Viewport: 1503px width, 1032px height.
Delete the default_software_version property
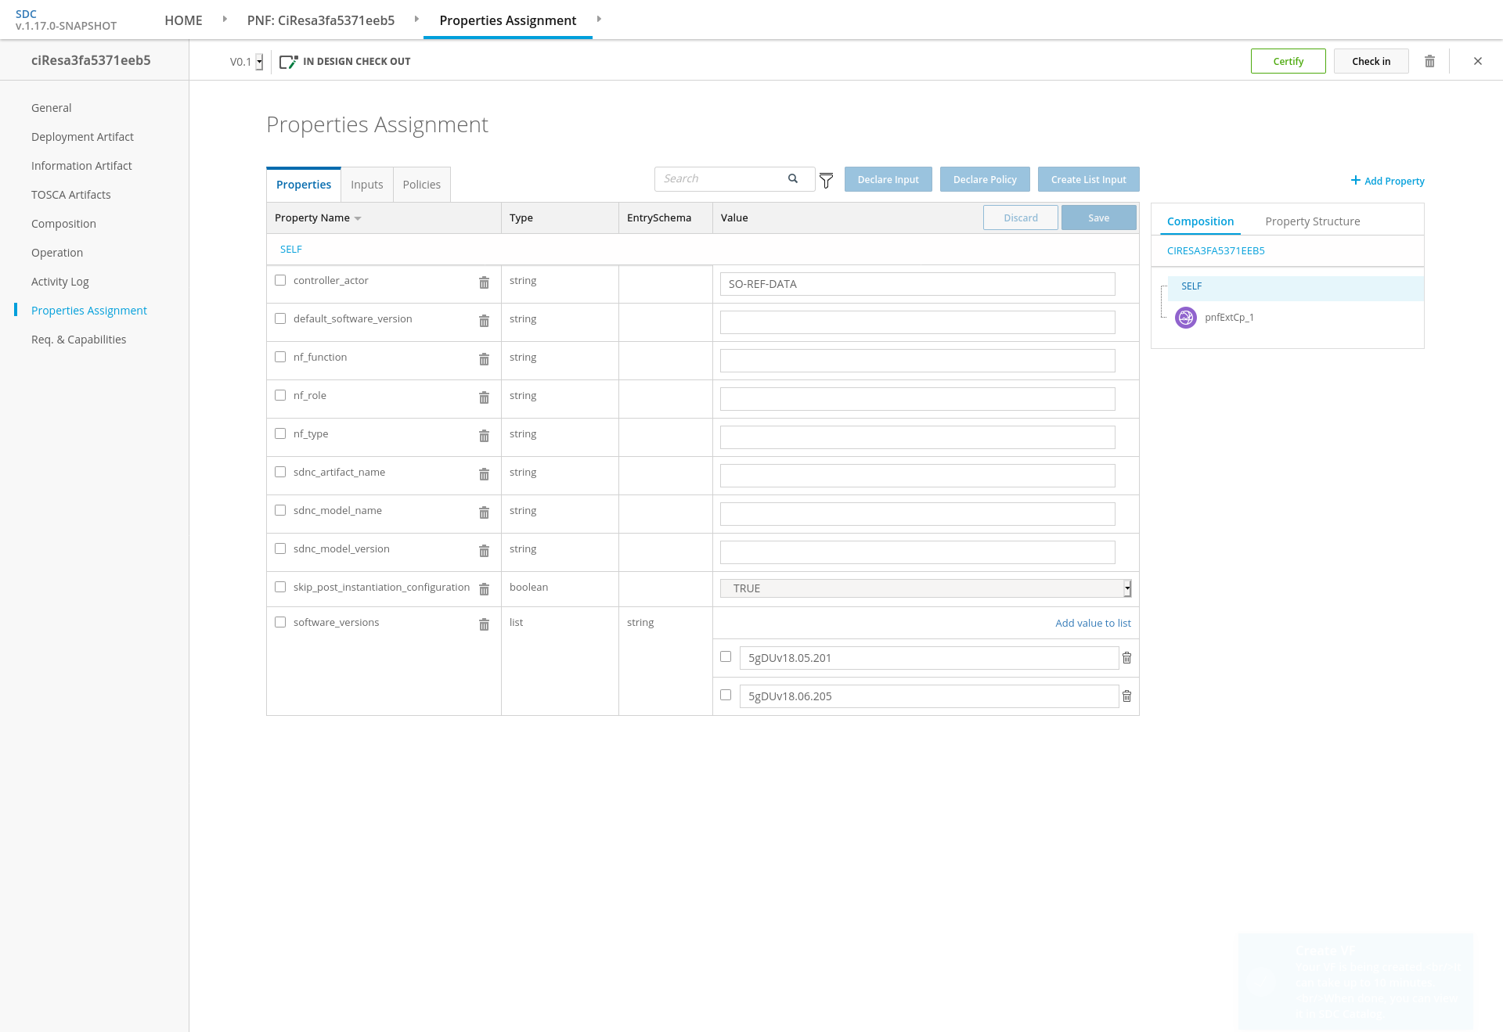484,321
